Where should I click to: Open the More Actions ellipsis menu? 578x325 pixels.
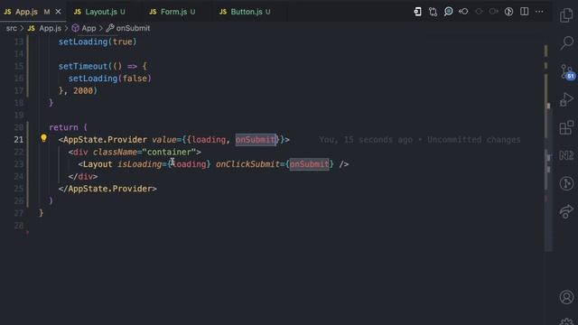pyautogui.click(x=539, y=12)
